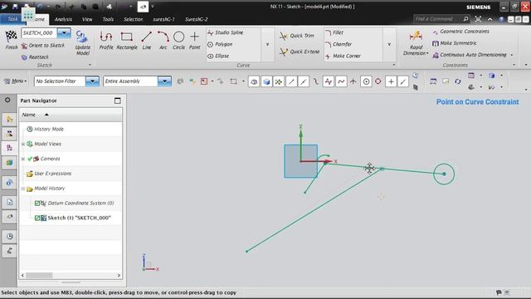Viewport: 531px width, 299px height.
Task: Open the Menu button
Action: click(15, 81)
